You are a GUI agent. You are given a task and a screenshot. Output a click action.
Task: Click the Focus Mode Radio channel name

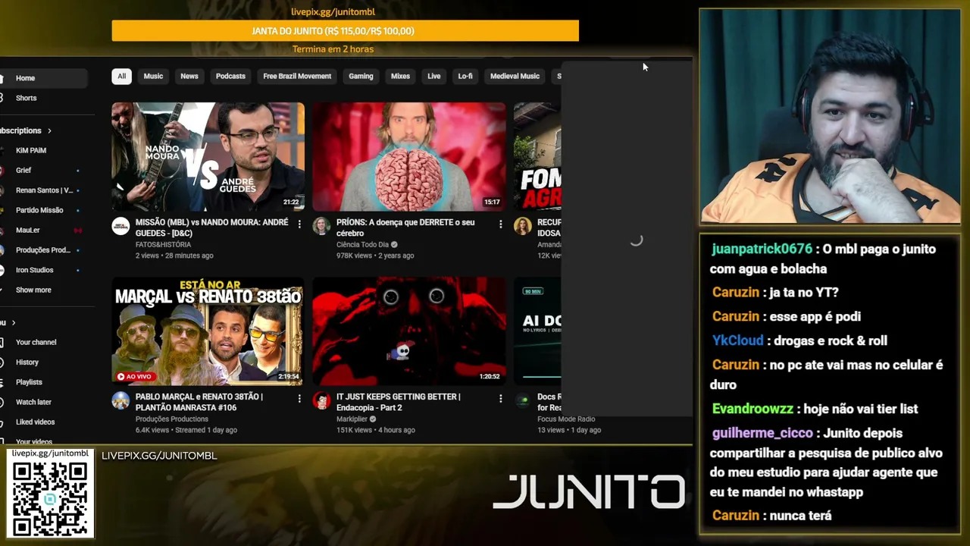[x=566, y=419]
